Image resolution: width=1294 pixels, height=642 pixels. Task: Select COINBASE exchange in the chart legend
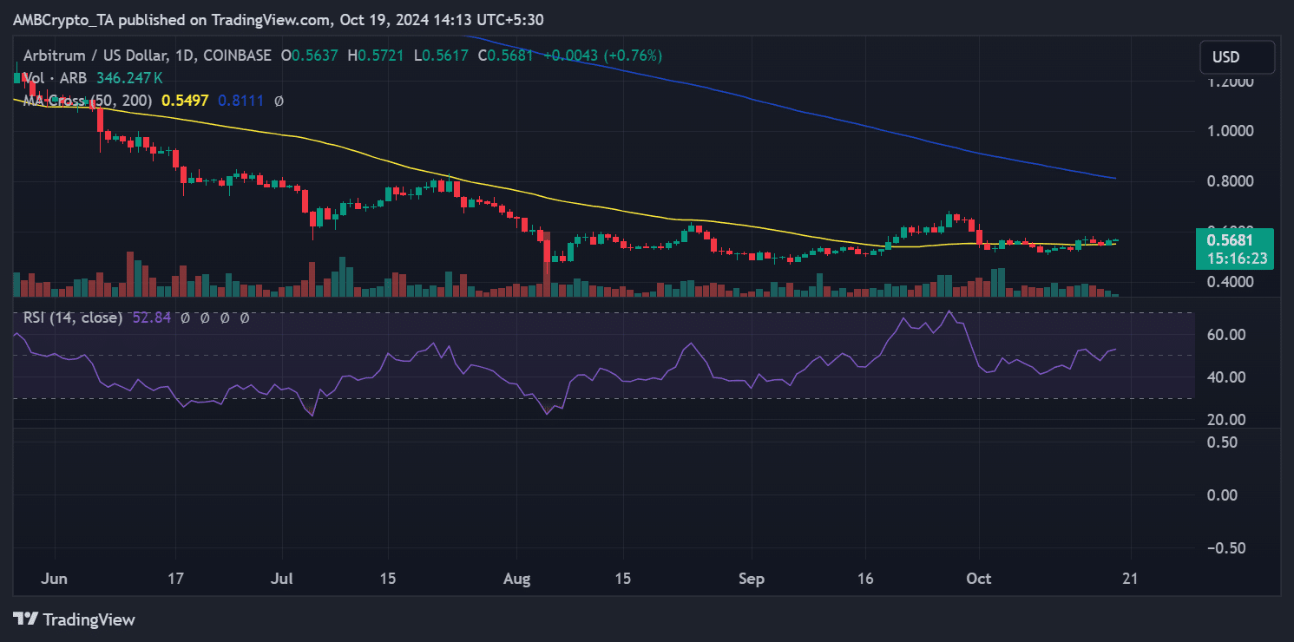point(236,55)
